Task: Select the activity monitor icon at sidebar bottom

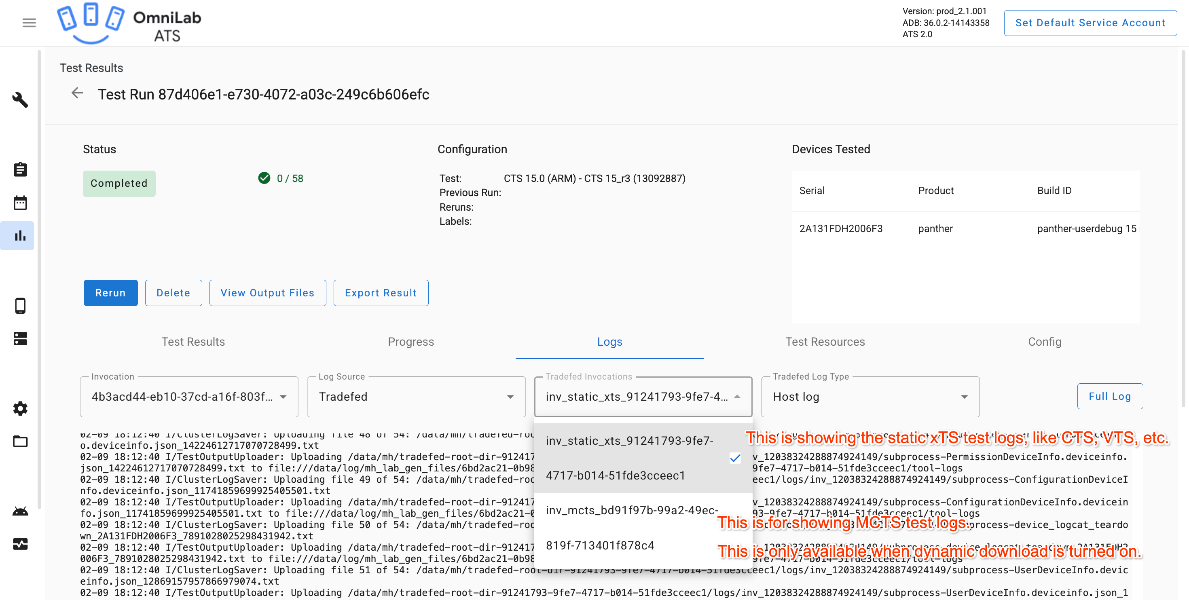Action: click(x=20, y=545)
